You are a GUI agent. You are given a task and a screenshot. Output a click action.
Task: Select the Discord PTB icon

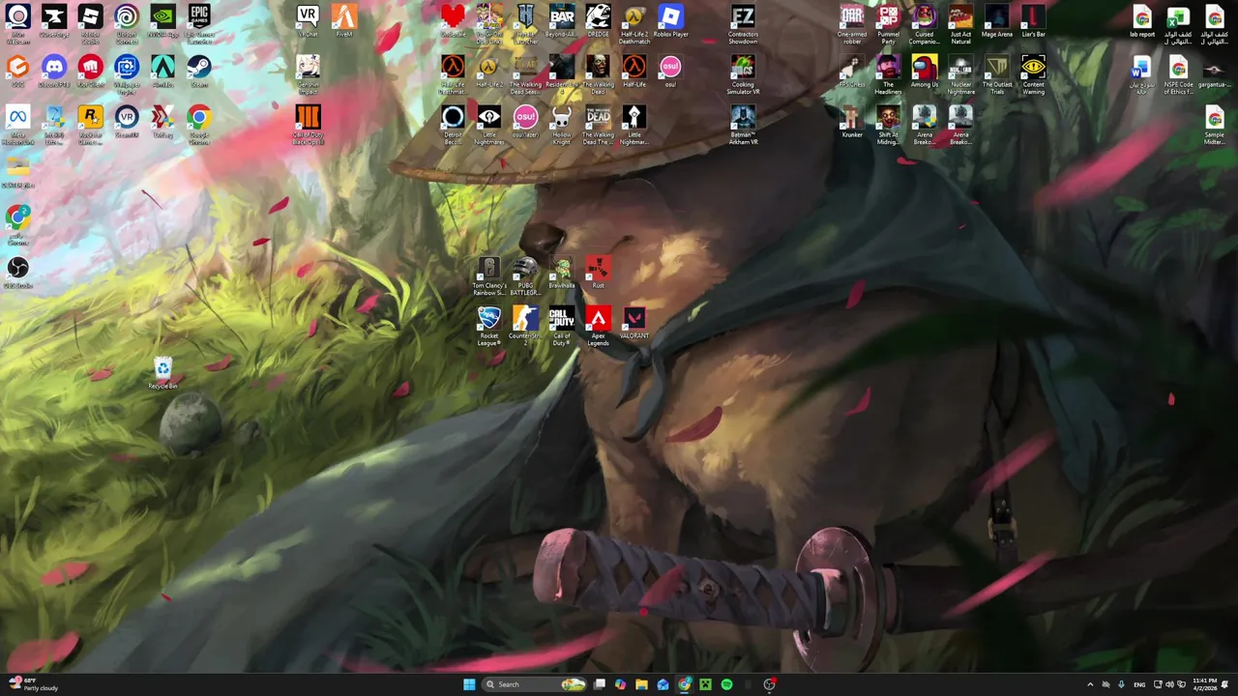54,72
